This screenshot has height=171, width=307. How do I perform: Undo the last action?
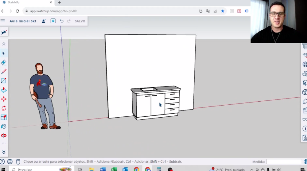point(61,21)
